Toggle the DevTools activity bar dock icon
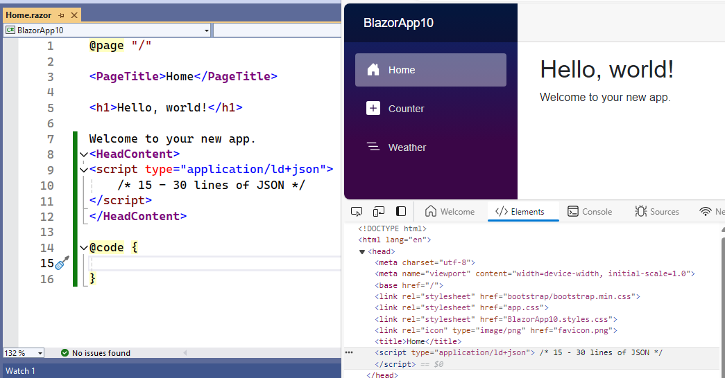Screen dimensions: 725x378 (x=401, y=211)
